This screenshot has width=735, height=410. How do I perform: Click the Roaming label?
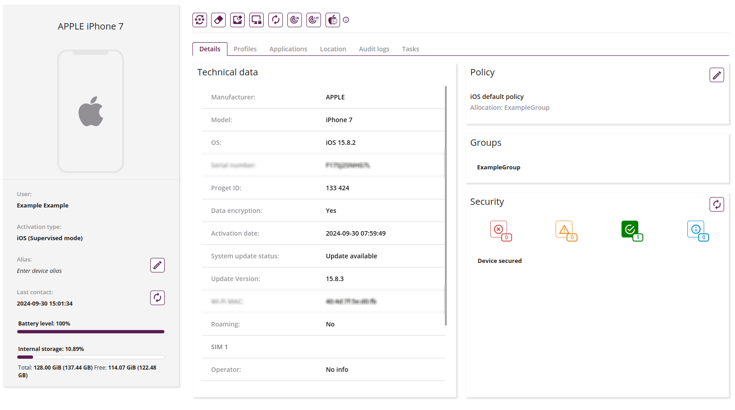coord(225,324)
